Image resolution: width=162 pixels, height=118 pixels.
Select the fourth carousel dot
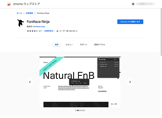(x=82, y=110)
